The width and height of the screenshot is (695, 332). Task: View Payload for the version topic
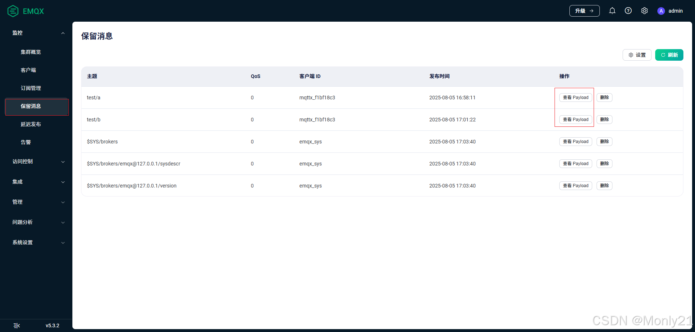click(x=576, y=186)
